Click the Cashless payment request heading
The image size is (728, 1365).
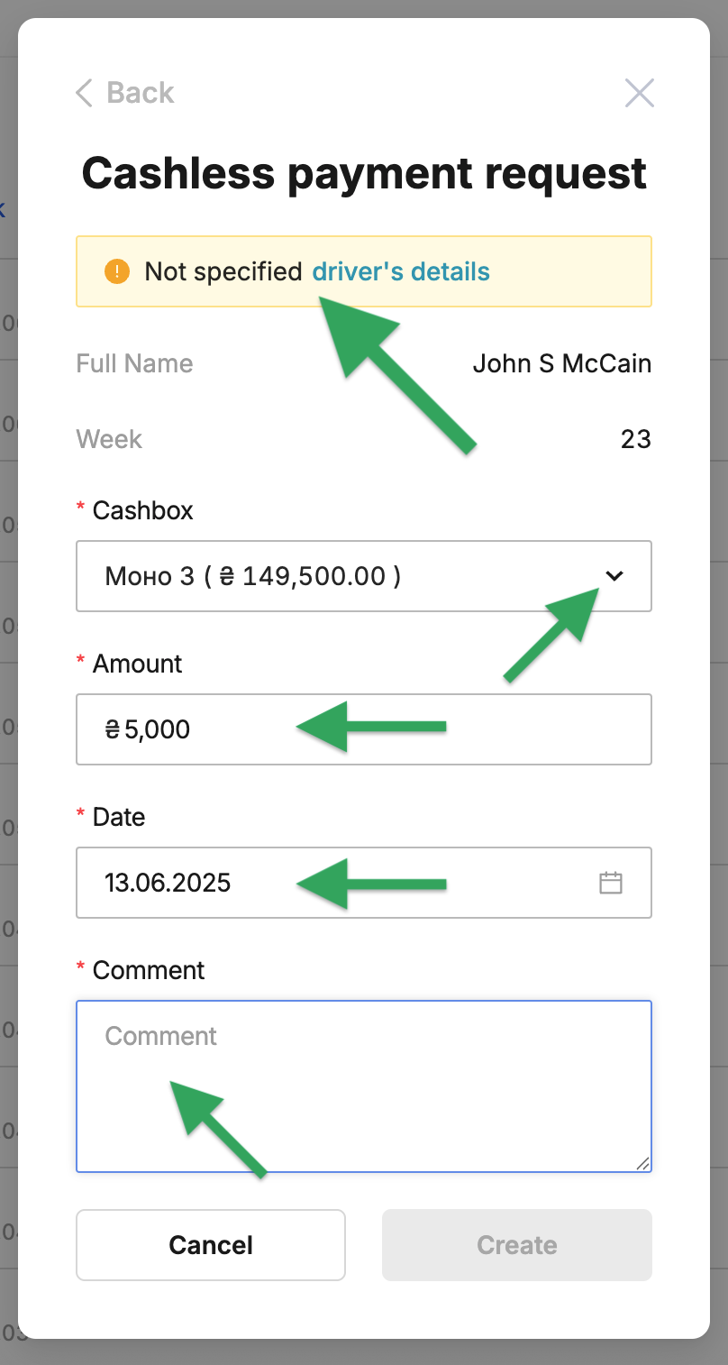click(364, 173)
